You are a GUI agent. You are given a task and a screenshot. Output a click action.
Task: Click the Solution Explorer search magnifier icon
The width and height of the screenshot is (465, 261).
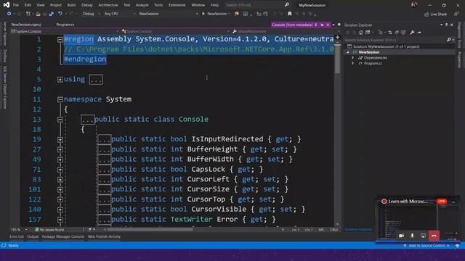(449, 40)
